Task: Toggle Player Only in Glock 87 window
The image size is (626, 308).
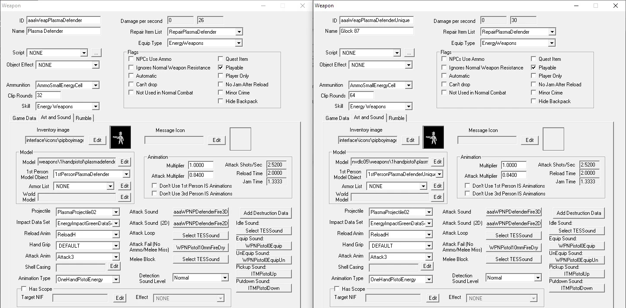Action: [x=534, y=76]
